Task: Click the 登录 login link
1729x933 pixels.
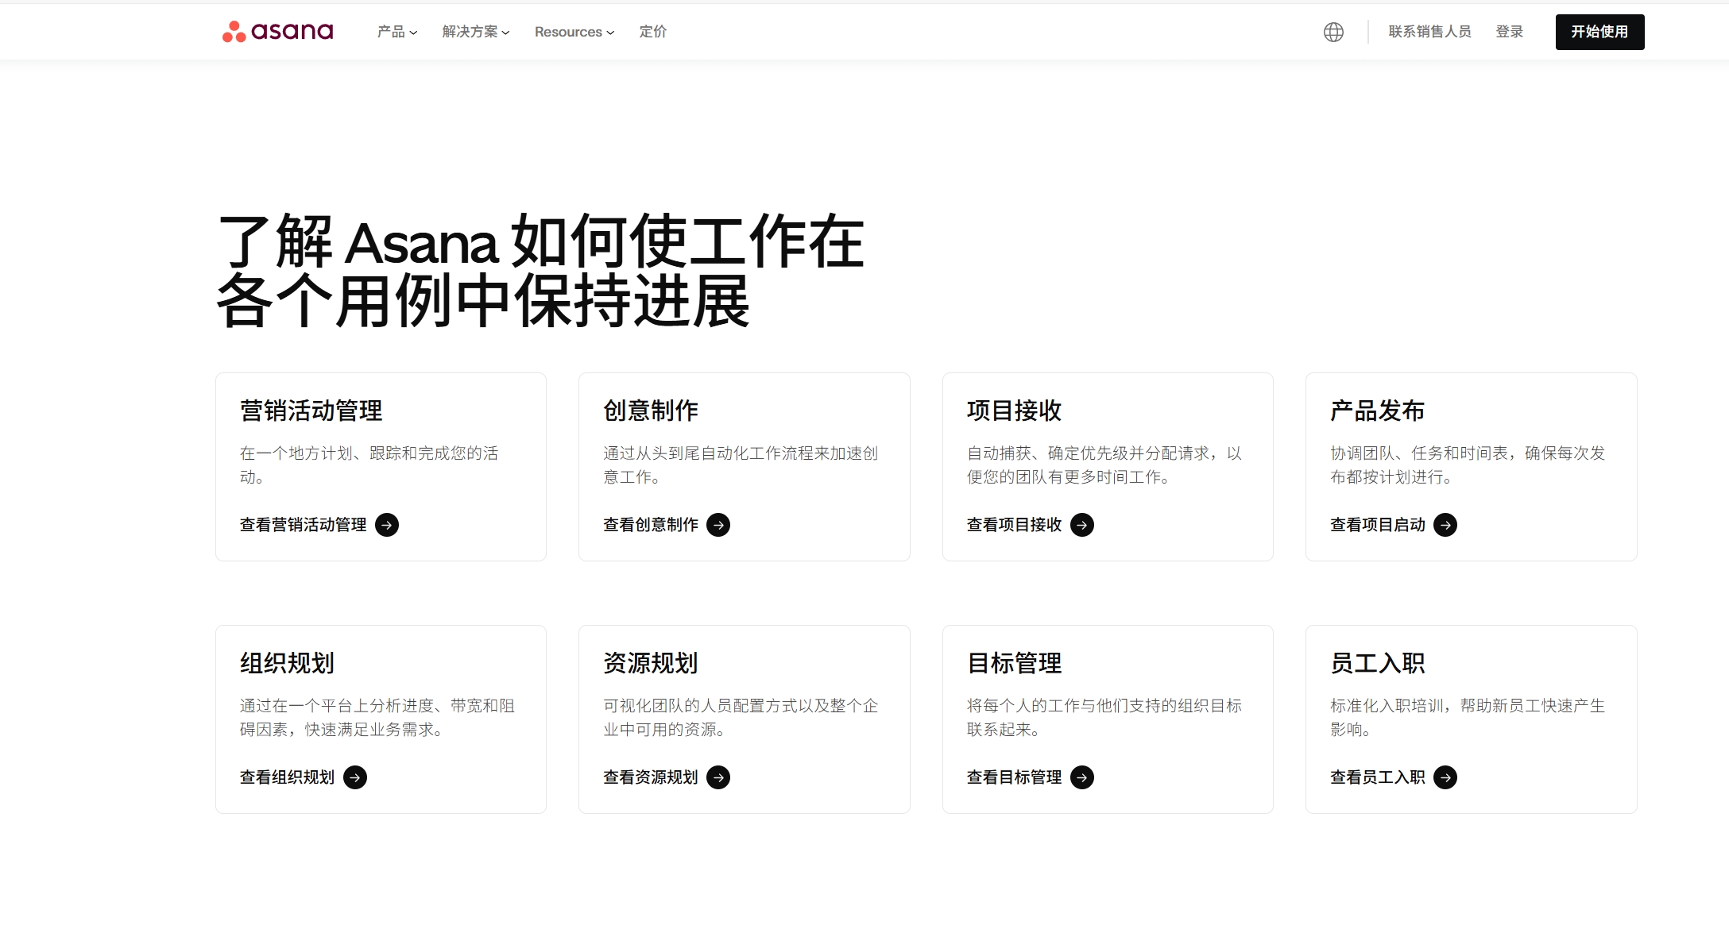Action: coord(1509,32)
